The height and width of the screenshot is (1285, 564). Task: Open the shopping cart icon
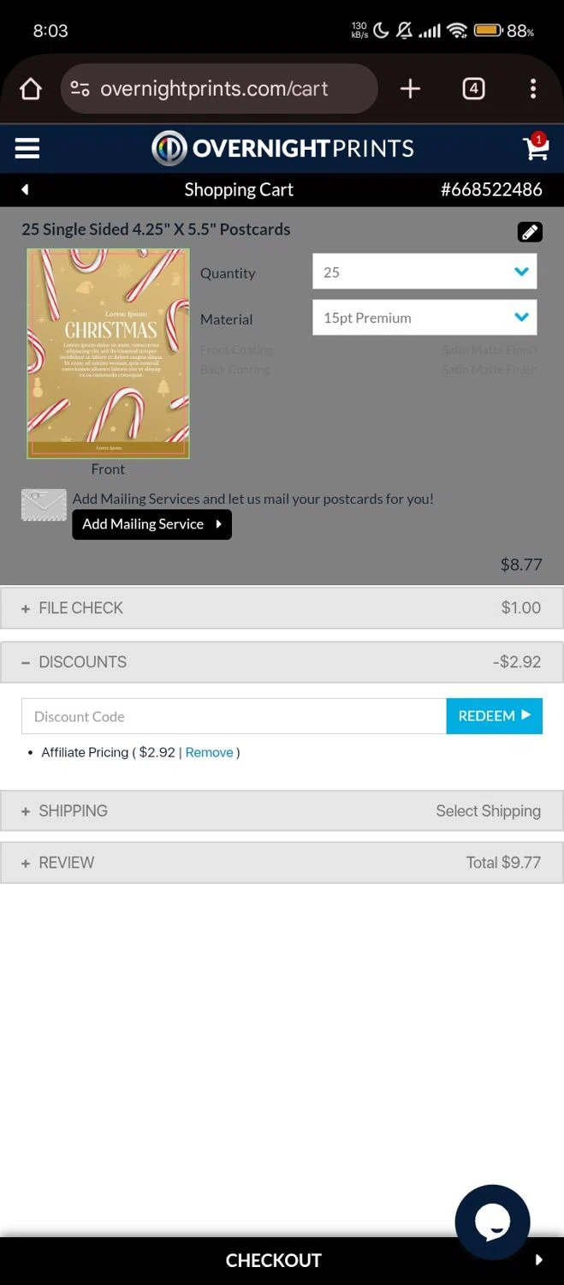(x=536, y=148)
